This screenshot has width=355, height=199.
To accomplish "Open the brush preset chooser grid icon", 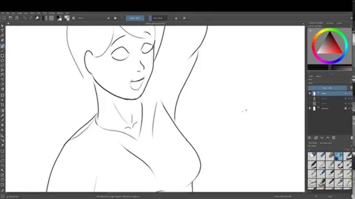I will 73,18.
